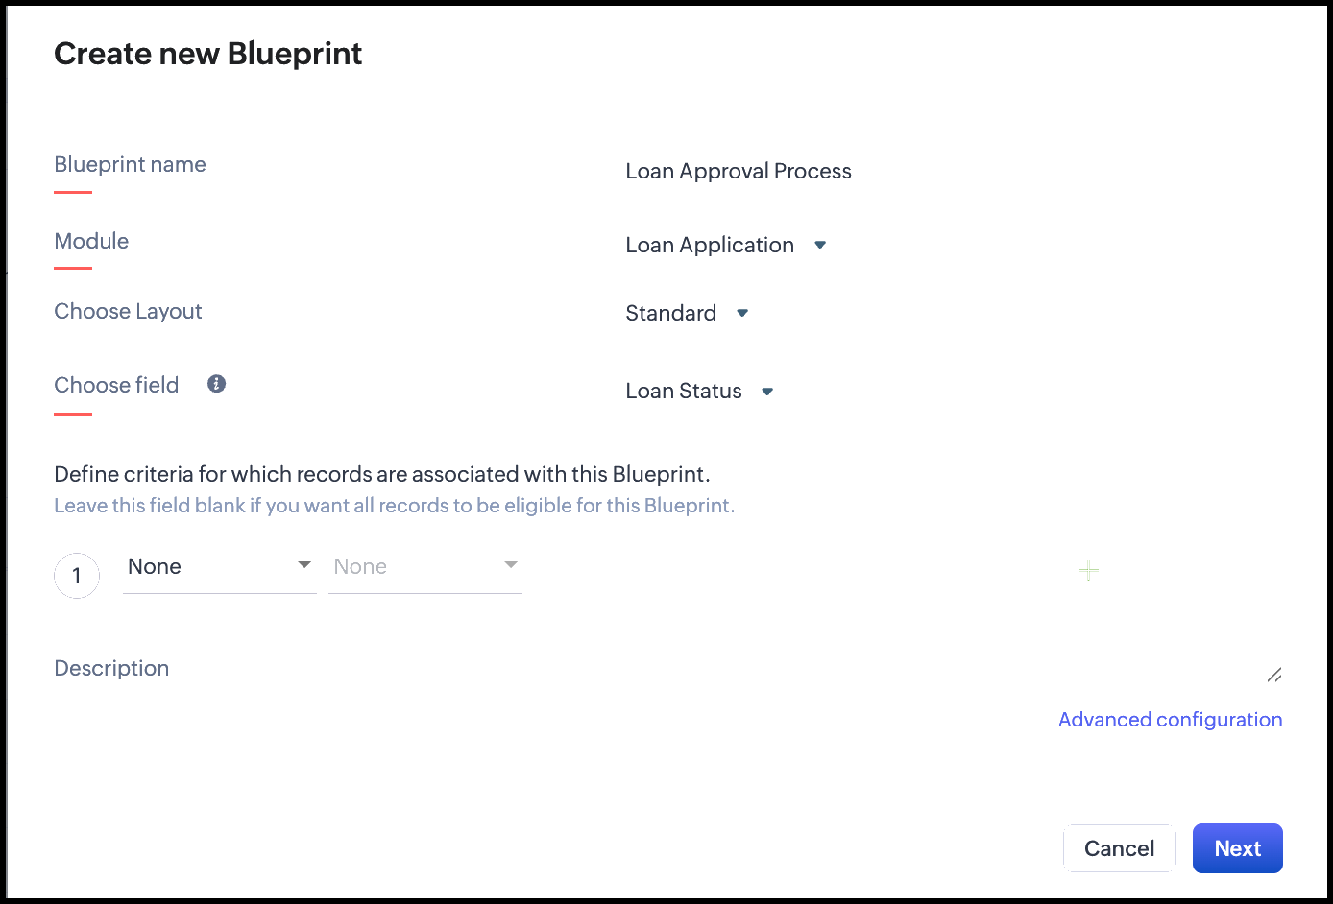The width and height of the screenshot is (1333, 904).
Task: Click the Loan Application module value
Action: click(710, 245)
